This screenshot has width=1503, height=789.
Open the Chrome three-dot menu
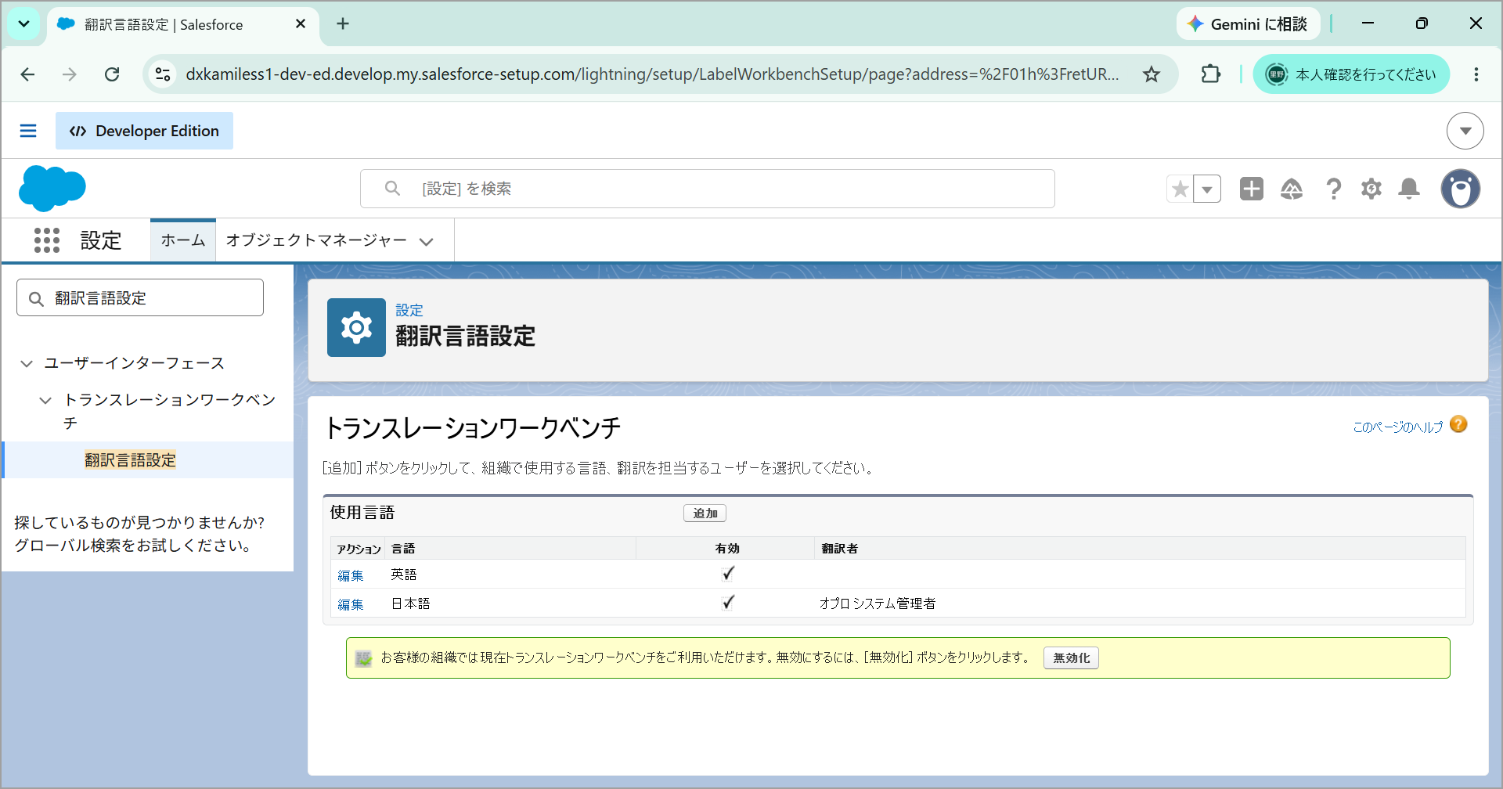coord(1476,74)
